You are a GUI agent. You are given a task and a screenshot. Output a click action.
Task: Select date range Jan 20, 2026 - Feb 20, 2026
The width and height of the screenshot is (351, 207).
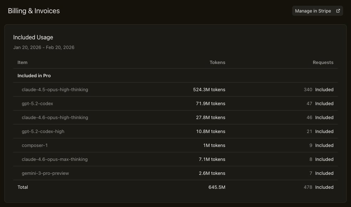44,47
